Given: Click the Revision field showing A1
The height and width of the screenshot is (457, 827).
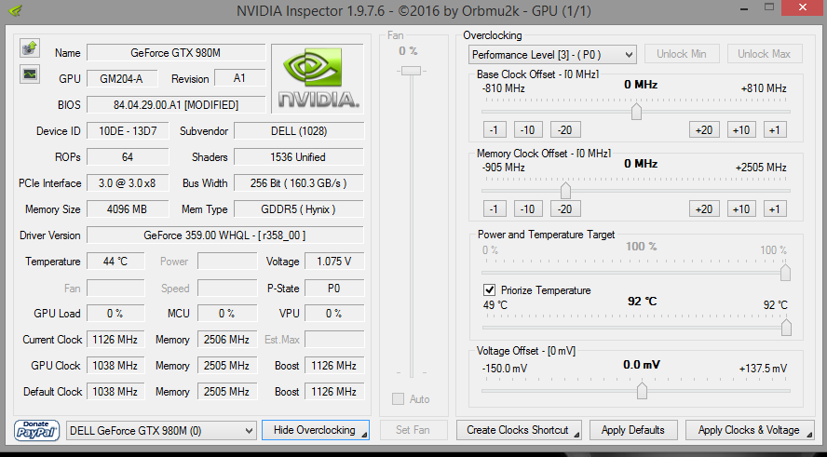Looking at the screenshot, I should click(240, 78).
